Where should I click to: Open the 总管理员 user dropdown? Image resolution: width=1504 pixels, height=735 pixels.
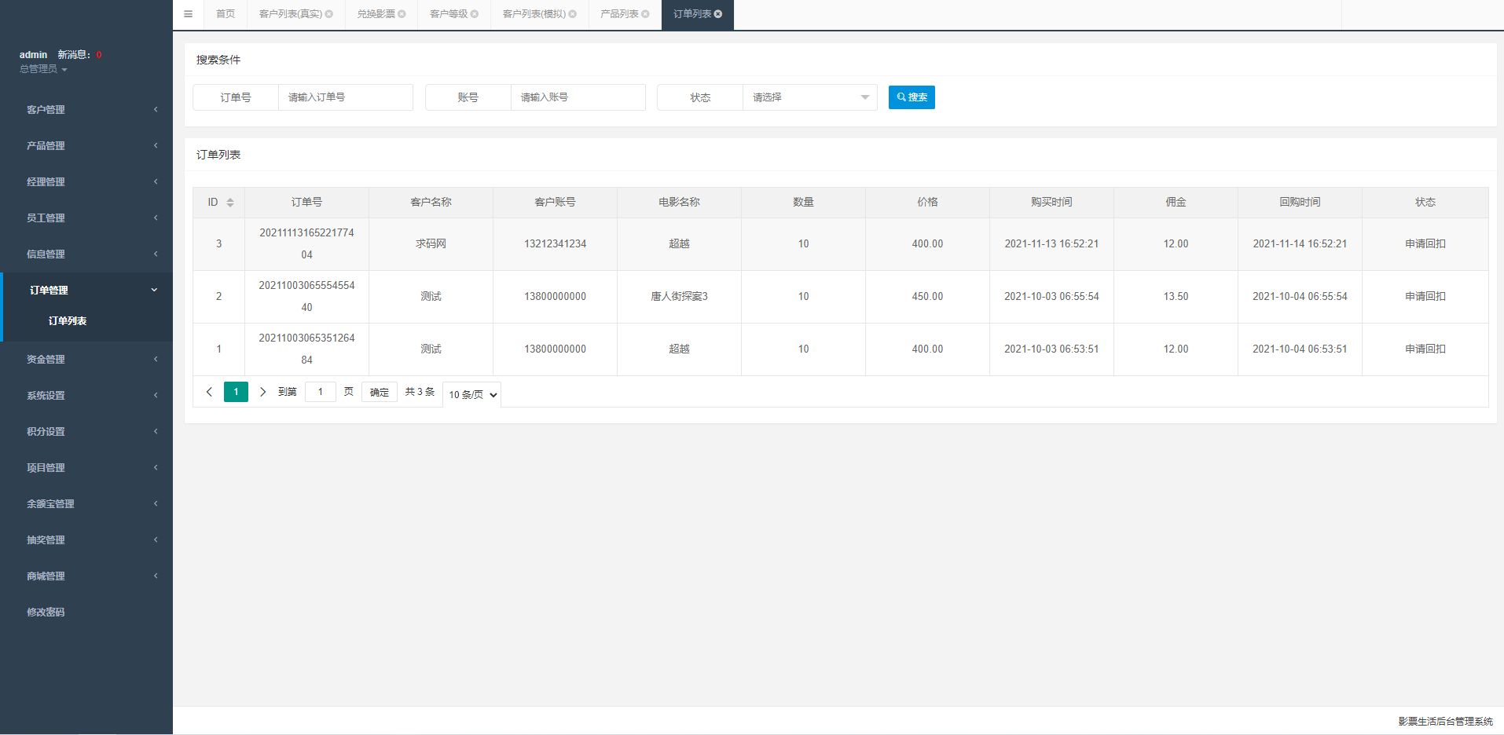43,69
